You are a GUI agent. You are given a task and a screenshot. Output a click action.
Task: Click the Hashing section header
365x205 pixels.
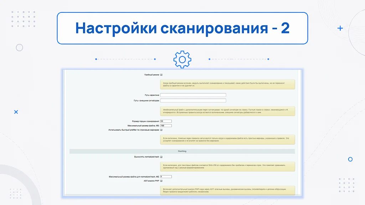click(182, 151)
